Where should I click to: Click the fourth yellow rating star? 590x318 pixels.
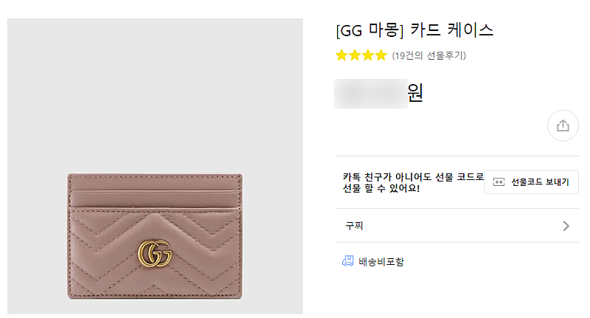381,55
